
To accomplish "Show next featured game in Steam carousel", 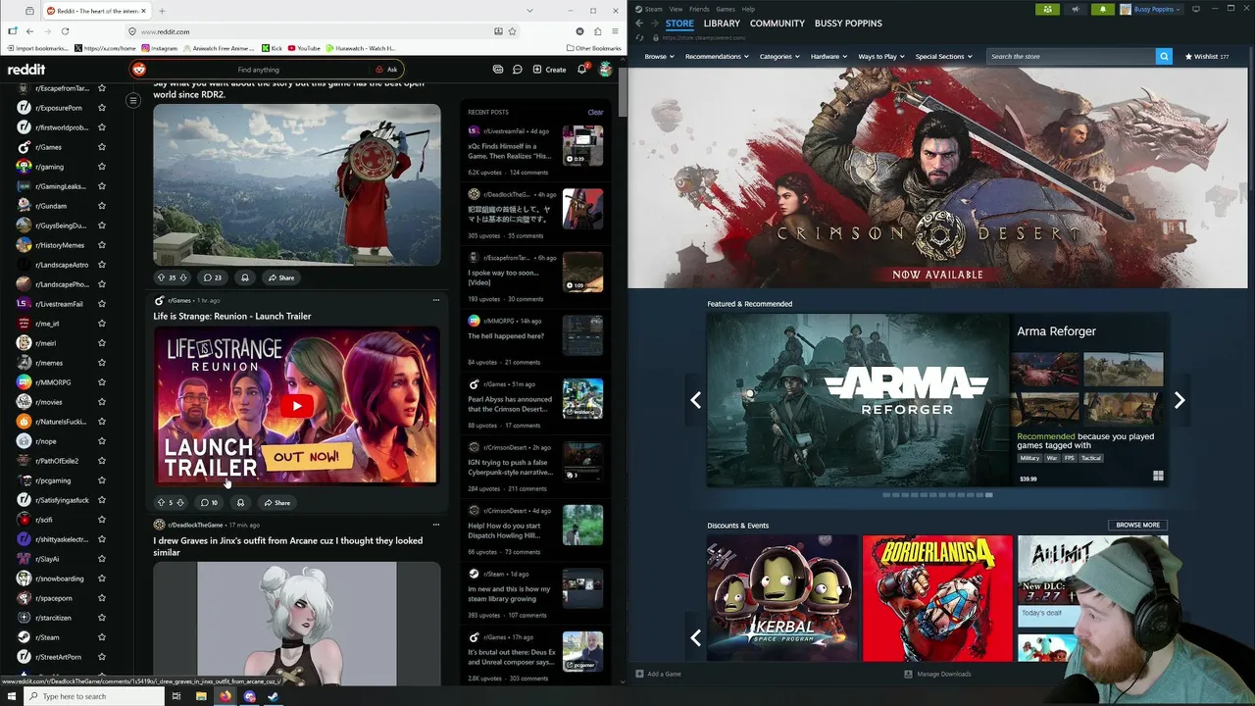I will pos(1180,400).
